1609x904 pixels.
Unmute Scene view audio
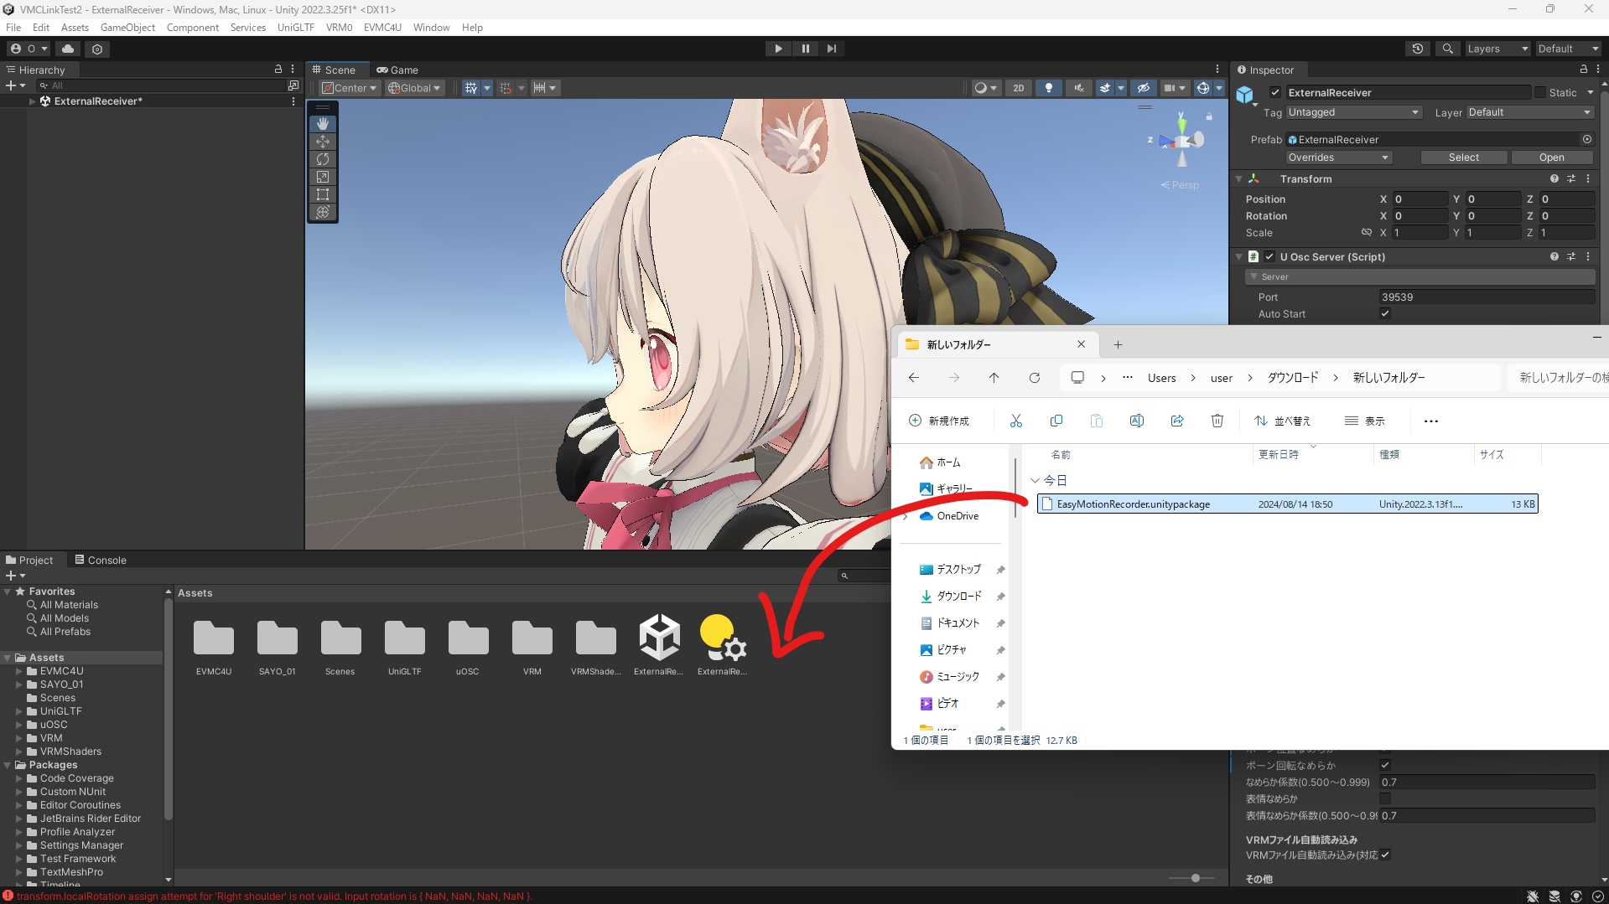click(1078, 88)
